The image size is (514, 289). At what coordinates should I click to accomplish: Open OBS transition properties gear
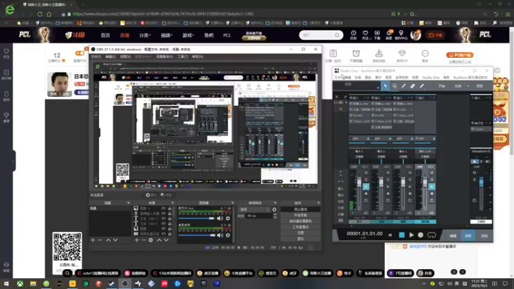click(274, 209)
